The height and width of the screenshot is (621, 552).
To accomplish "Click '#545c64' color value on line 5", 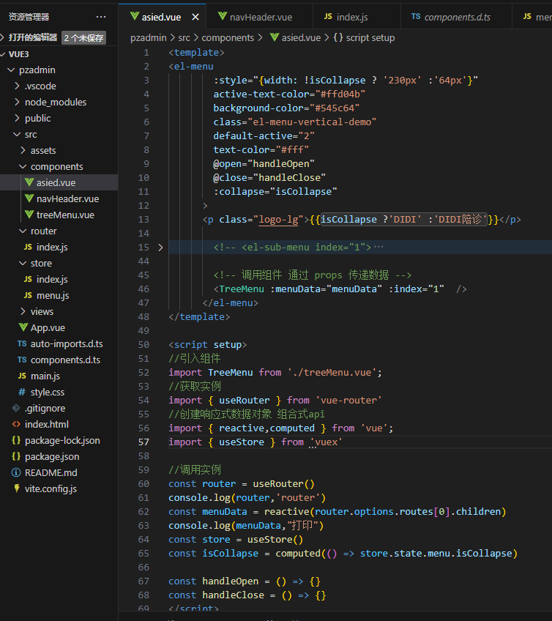I will [x=335, y=108].
